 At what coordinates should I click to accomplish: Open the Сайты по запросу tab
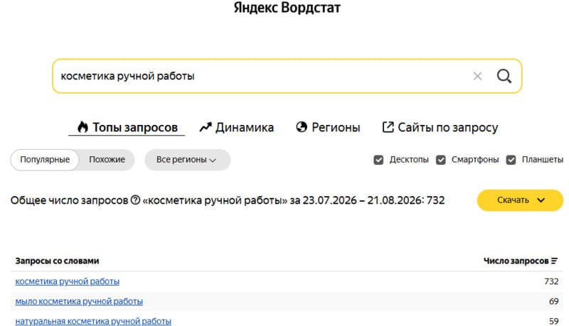(440, 128)
